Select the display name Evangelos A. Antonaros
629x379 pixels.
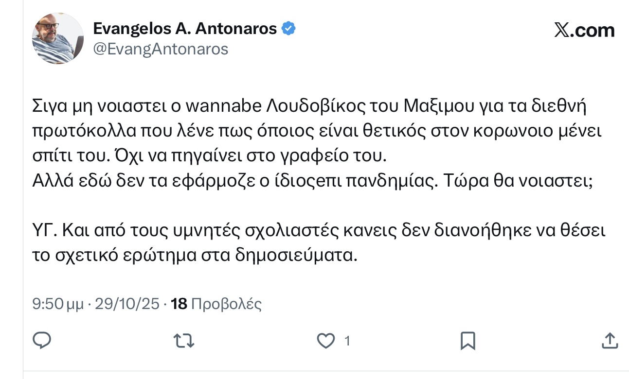pyautogui.click(x=185, y=28)
